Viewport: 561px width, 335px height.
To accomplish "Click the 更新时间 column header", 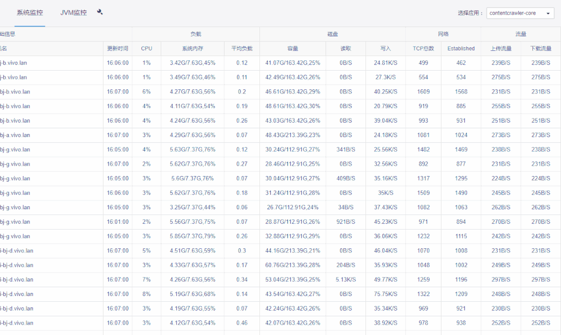I will 118,48.
